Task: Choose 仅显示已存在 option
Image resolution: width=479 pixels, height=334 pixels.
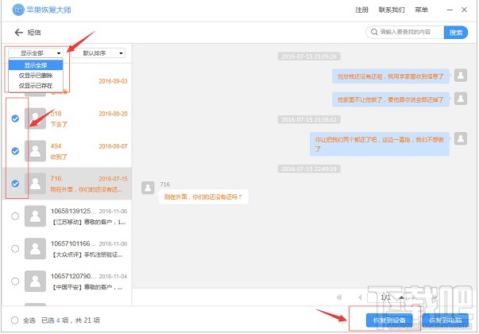Action: pyautogui.click(x=36, y=86)
